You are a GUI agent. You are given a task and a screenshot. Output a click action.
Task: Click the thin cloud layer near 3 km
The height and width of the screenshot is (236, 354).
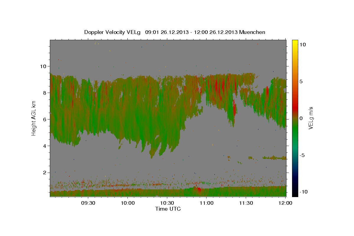(x=274, y=158)
